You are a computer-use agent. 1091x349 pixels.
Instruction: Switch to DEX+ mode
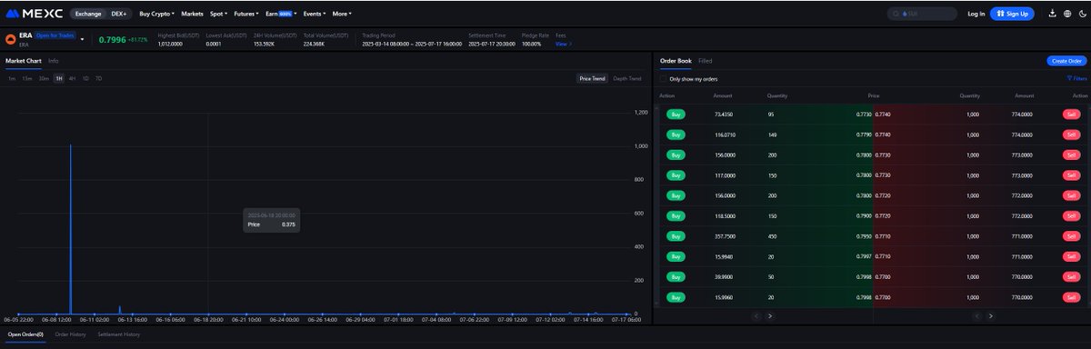tap(119, 14)
